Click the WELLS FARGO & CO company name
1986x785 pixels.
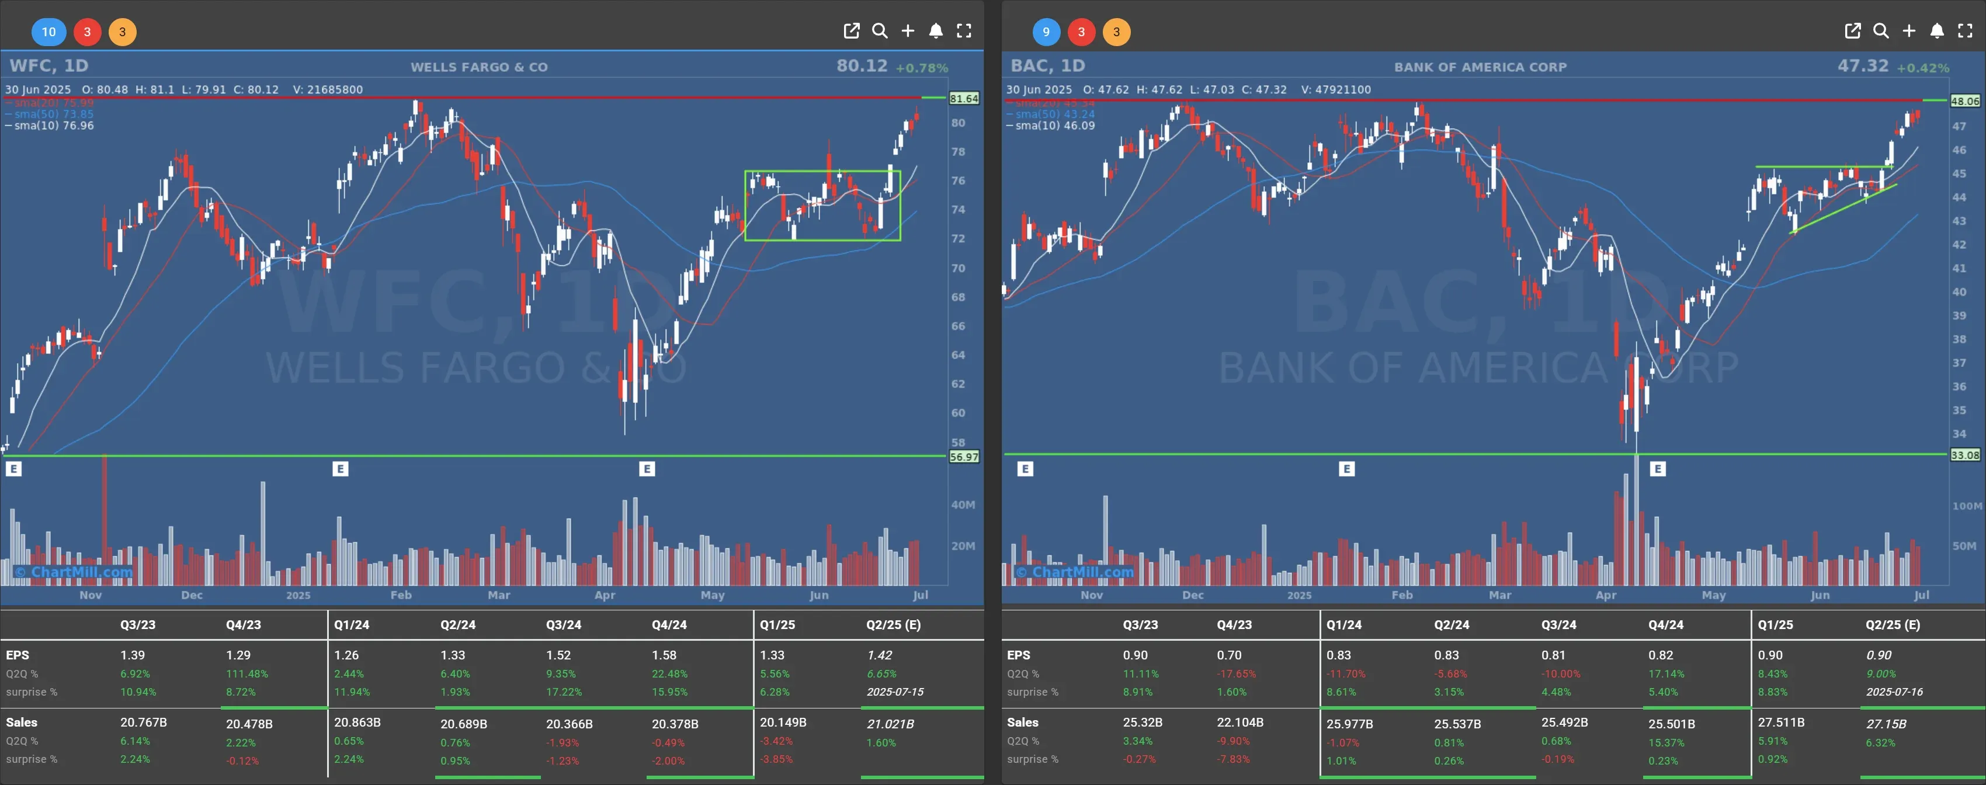[479, 67]
